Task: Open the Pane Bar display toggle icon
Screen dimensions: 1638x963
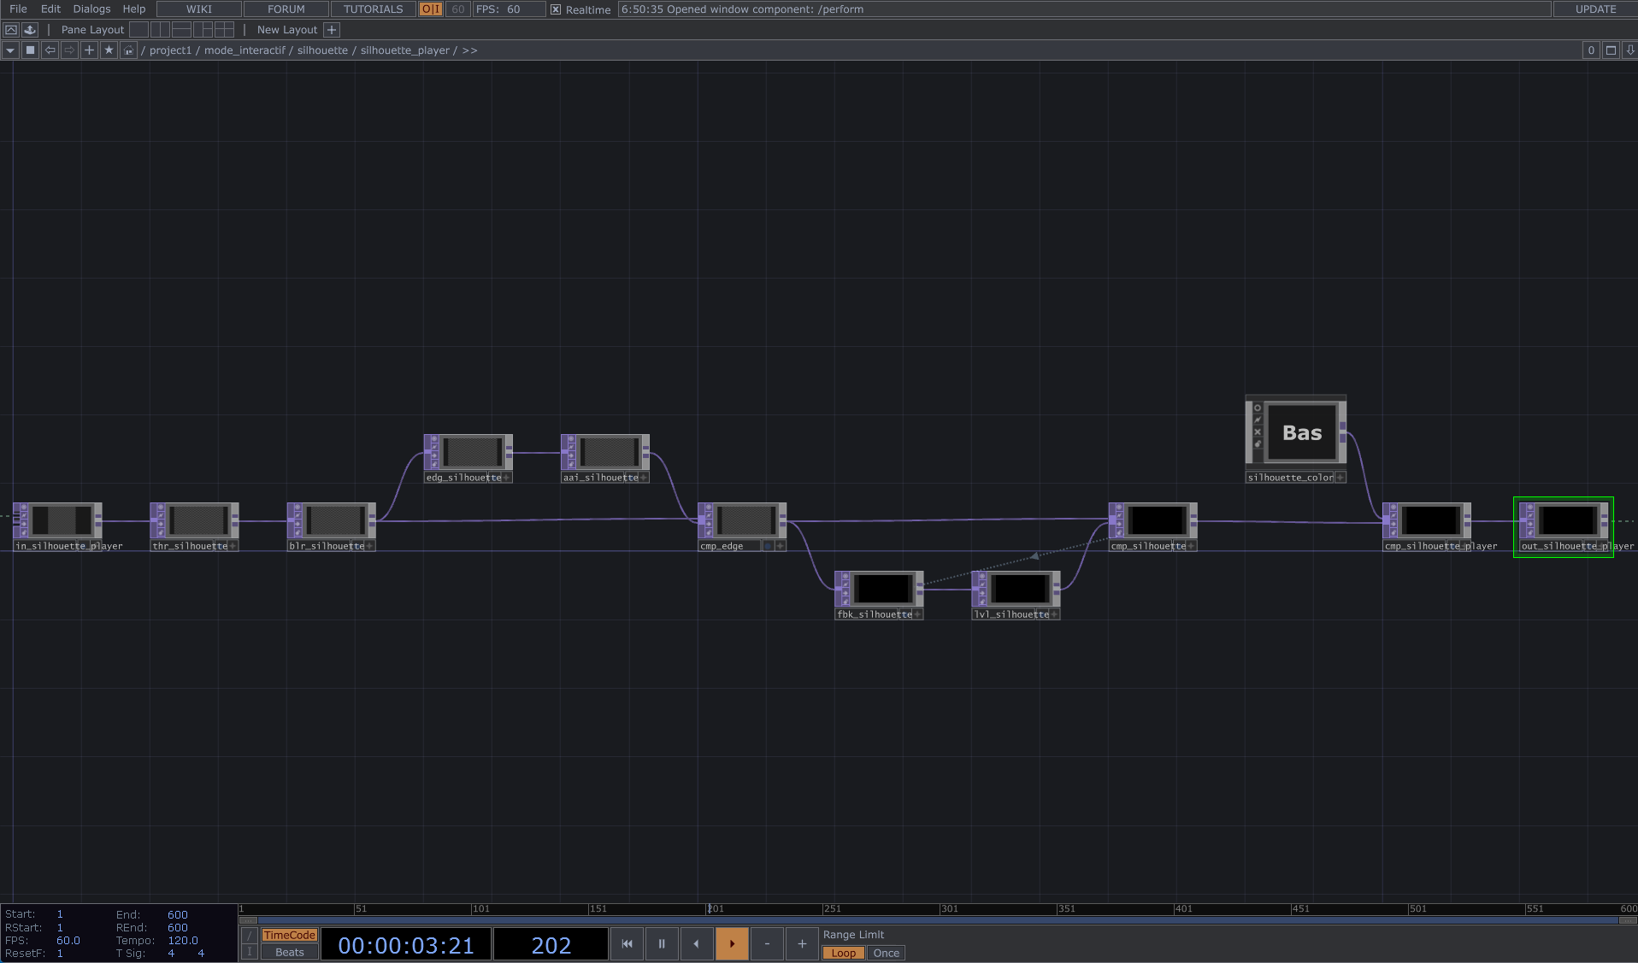Action: click(x=11, y=29)
